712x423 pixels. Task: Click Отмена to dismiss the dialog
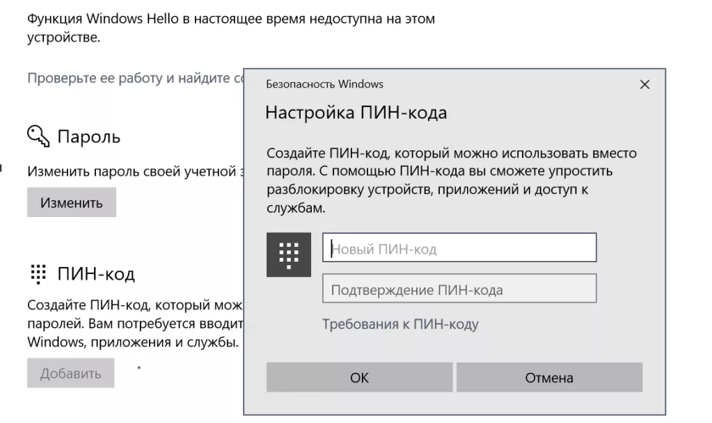tap(549, 378)
